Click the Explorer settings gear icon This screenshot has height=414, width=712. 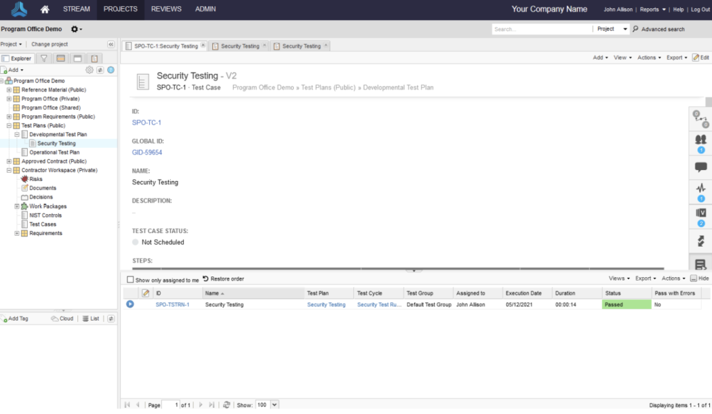[x=89, y=70]
